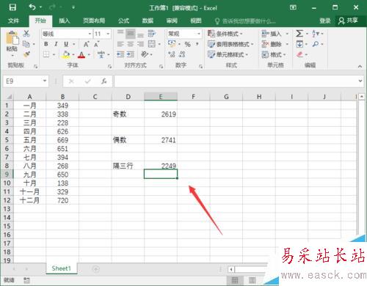Open Format as Table menu
This screenshot has width=367, height=286.
(230, 44)
